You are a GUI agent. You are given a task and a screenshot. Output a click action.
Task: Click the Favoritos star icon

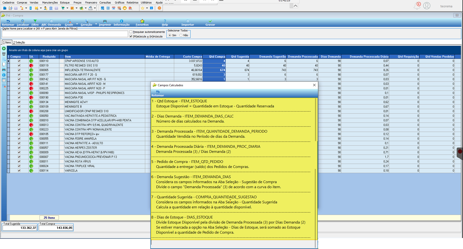pos(142,21)
